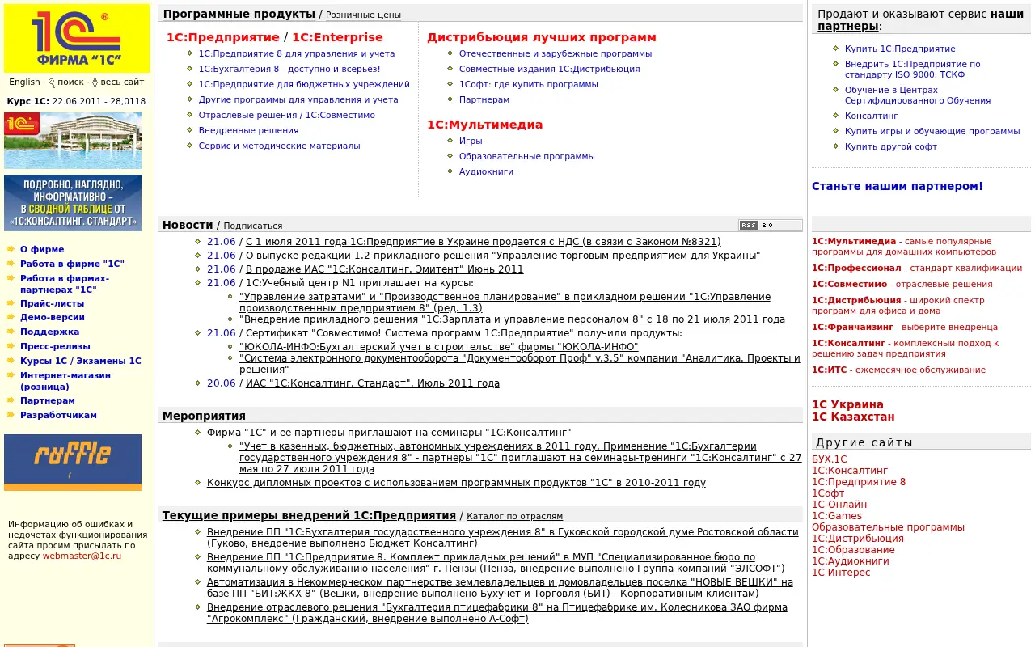
Task: Open news about 1С:Предприятие в Украине с НДС
Action: [x=483, y=241]
